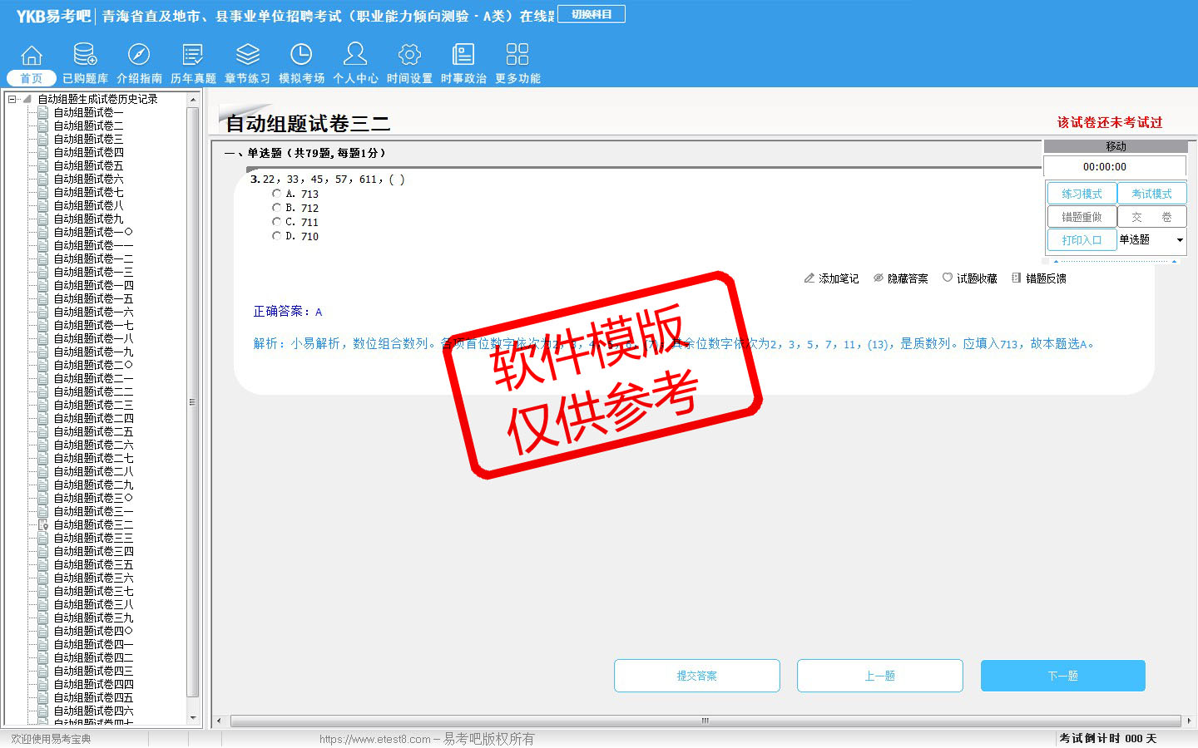Open 章节练习 layers icon
The image size is (1198, 748).
coord(247,56)
